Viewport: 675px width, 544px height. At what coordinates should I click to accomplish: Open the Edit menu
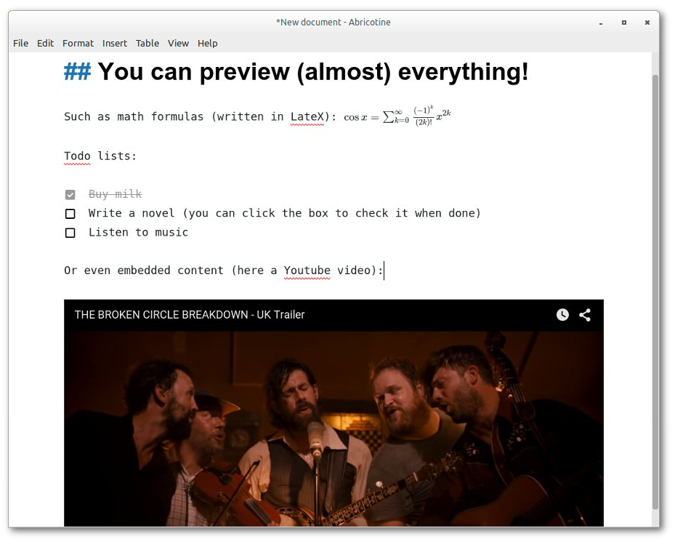[x=45, y=44]
